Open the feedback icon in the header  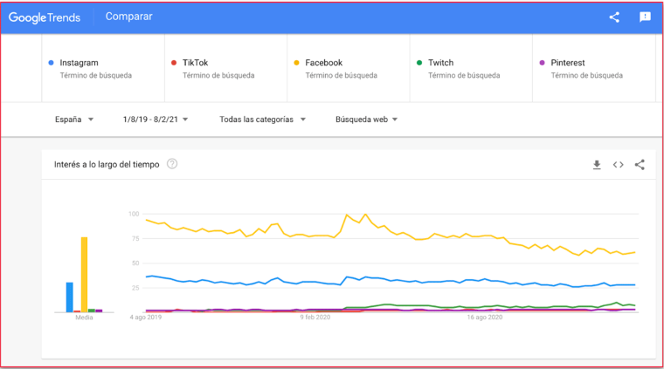(645, 17)
